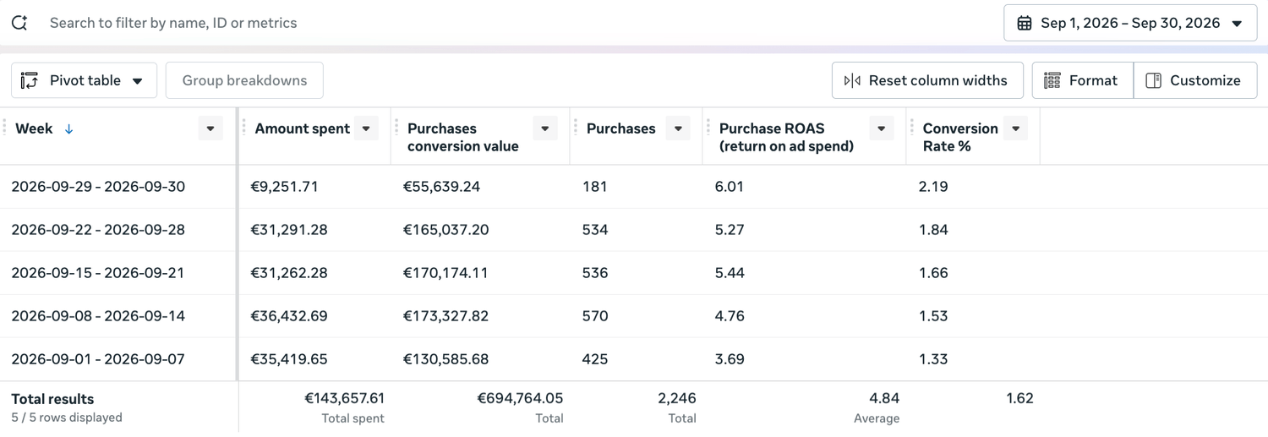Image resolution: width=1268 pixels, height=437 pixels.
Task: Click total conversion value €694,764.05
Action: (x=520, y=398)
